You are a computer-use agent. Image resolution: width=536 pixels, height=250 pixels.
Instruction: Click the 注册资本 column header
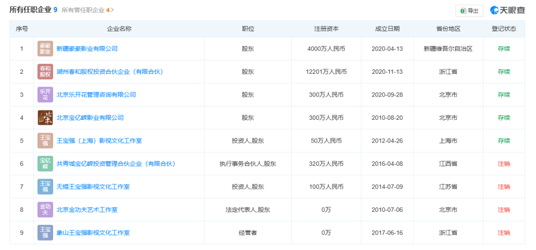tap(326, 29)
